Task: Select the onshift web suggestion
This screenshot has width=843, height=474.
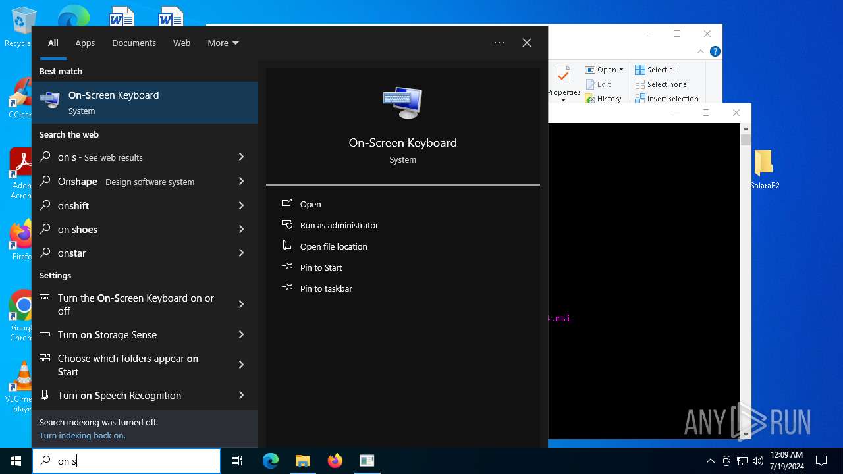Action: pos(132,205)
